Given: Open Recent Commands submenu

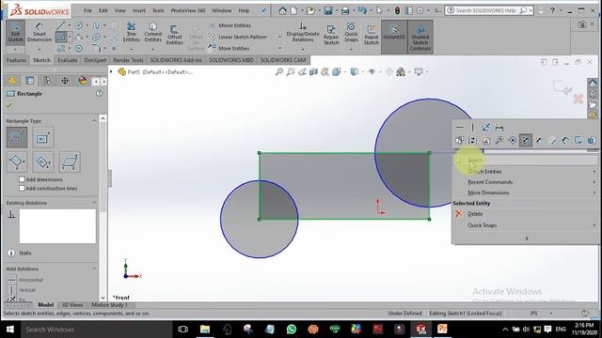Looking at the screenshot, I should (x=525, y=182).
